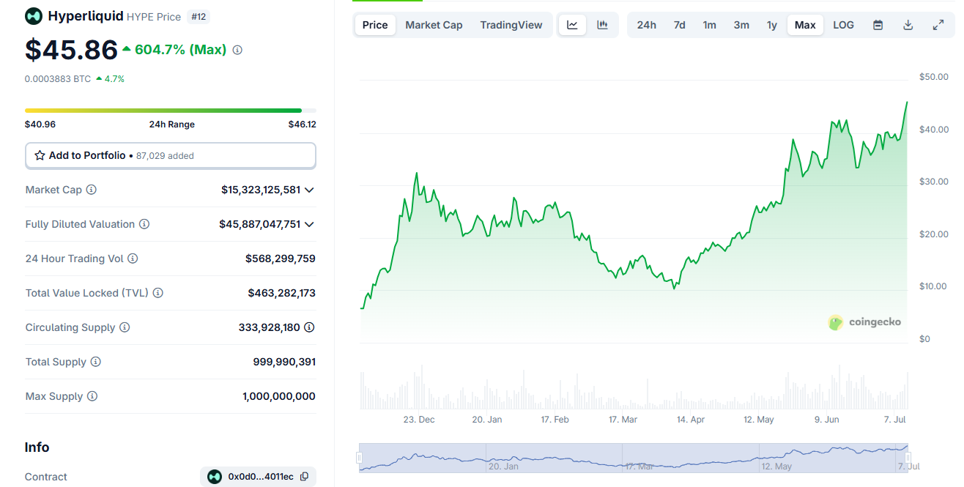Viewport: 964px width, 487px height.
Task: Show Total Value Locked info icon
Action: tap(158, 293)
